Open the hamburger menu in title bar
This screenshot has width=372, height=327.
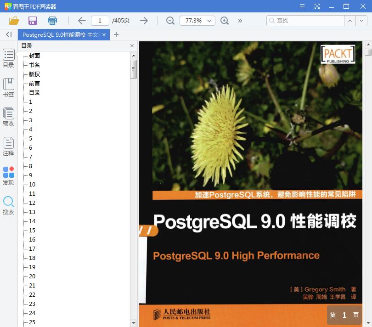[302, 6]
